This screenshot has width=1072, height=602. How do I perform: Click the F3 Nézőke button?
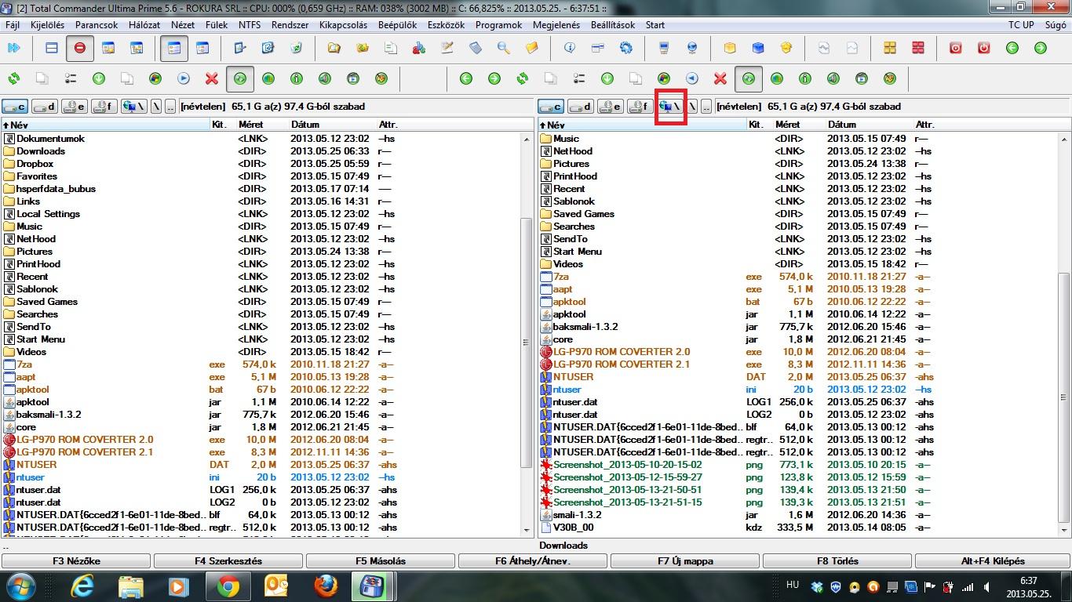76,561
